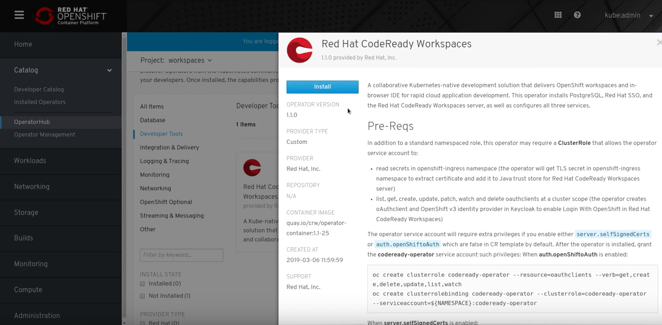662x325 pixels.
Task: Click the sidebar scrollbar down arrow
Action: click(x=124, y=323)
